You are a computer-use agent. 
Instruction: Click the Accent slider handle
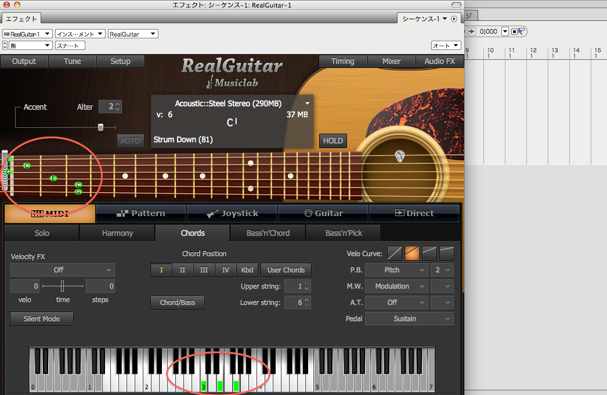[x=100, y=127]
